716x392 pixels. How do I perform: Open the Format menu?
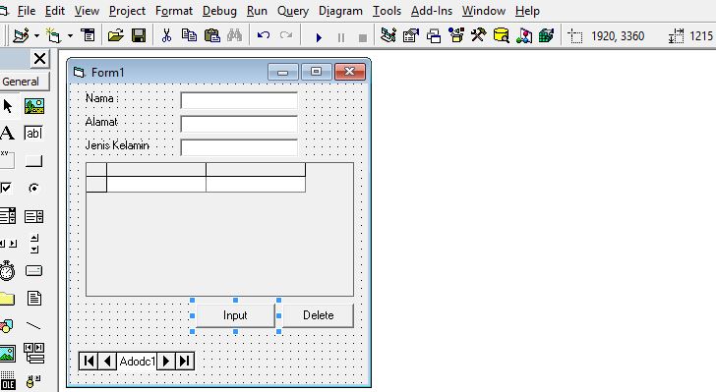point(173,11)
